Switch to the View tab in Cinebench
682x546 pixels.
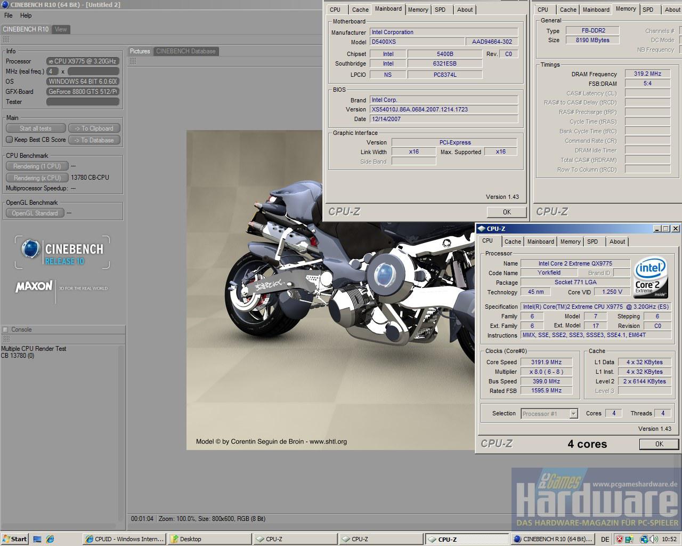tap(61, 29)
